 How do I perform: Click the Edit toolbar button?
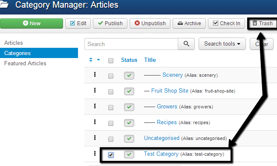click(78, 23)
